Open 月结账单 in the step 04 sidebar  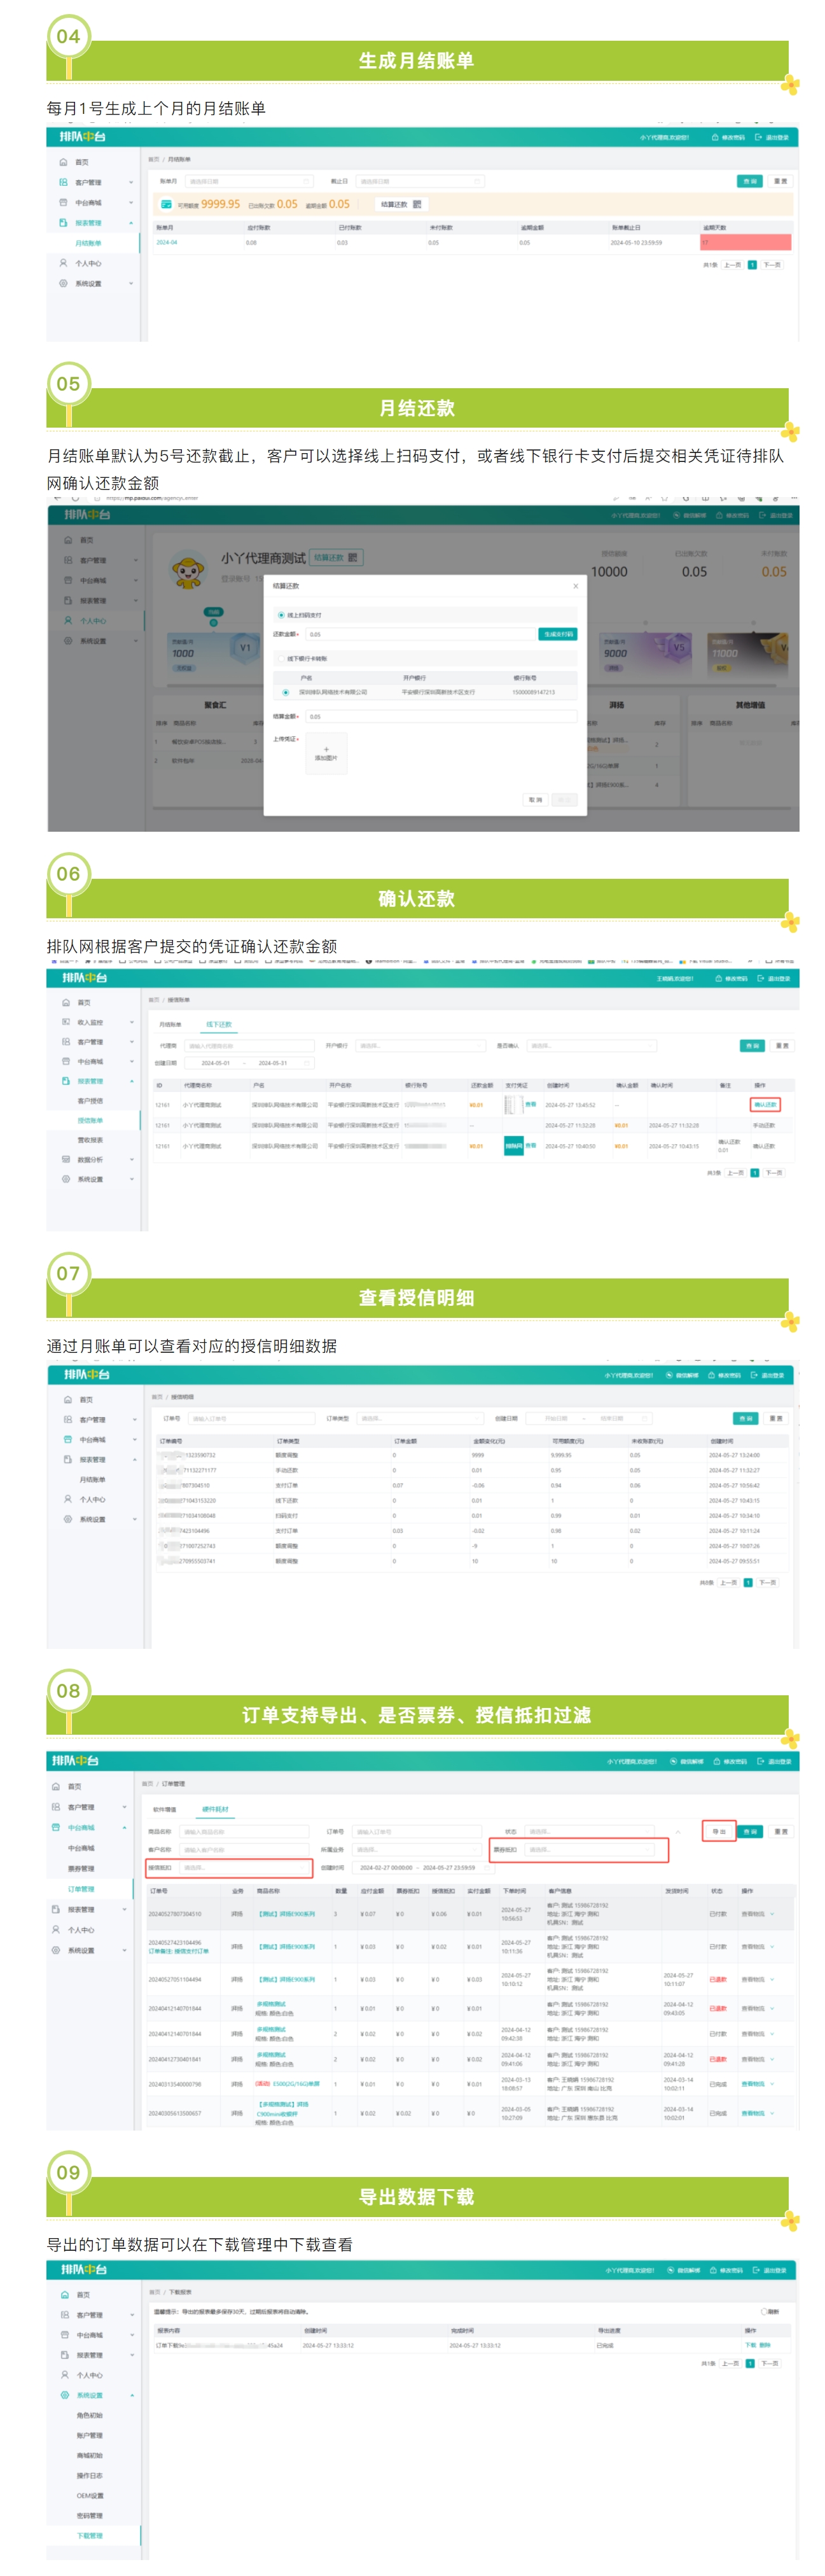coord(88,243)
